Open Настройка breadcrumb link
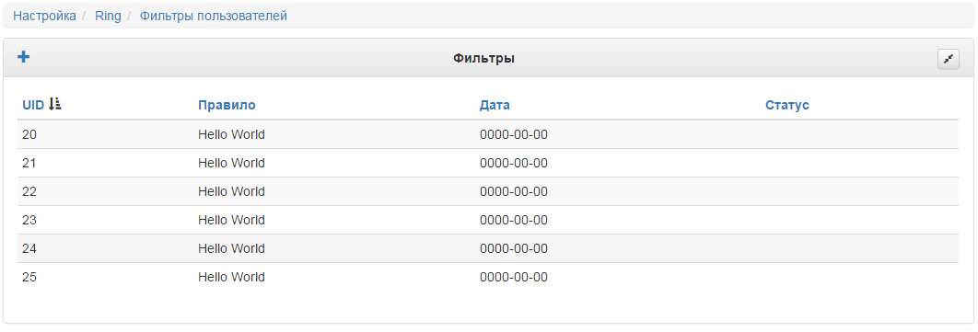Screen dimensions: 978x332 click(44, 17)
